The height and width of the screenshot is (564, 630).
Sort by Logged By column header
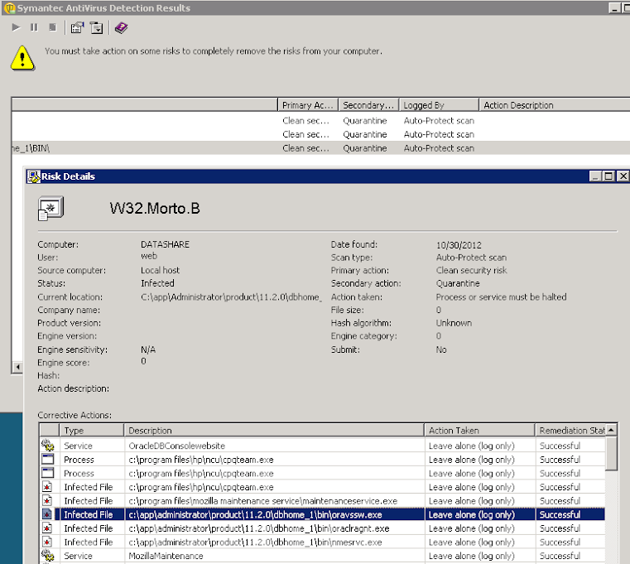(439, 105)
